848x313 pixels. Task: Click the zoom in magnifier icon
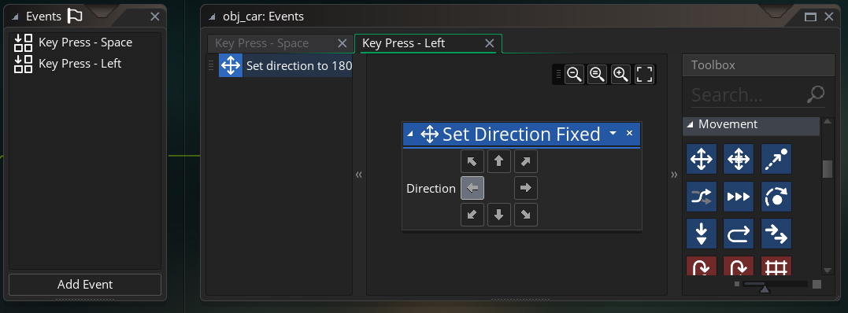621,74
